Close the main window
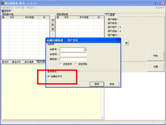Image resolution: width=166 pixels, height=125 pixels. [x=163, y=3]
